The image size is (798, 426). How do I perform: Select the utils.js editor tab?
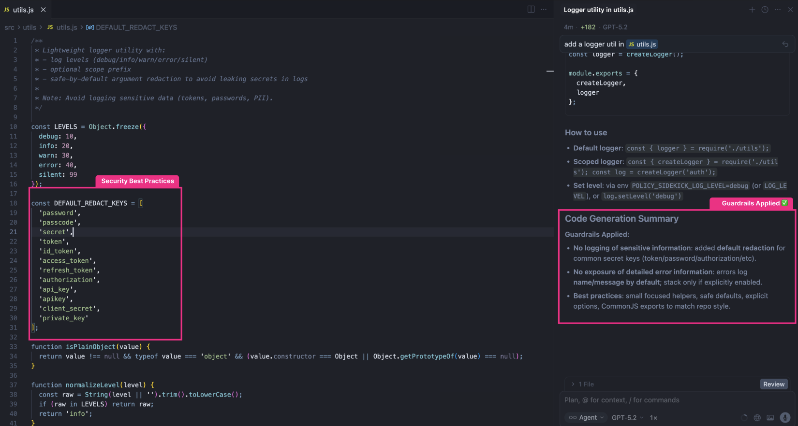[25, 10]
